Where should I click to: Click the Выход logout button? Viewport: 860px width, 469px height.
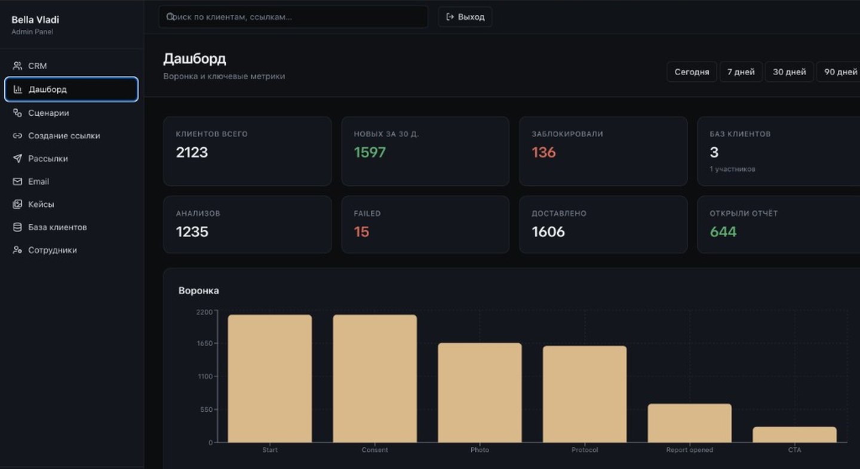tap(465, 17)
